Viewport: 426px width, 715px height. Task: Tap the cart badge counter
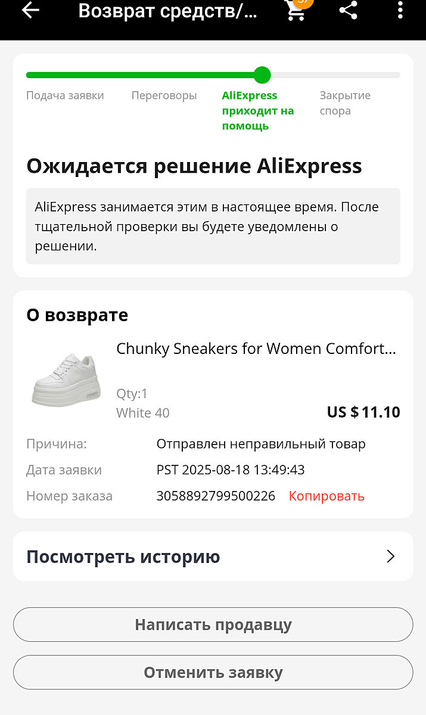pyautogui.click(x=304, y=3)
